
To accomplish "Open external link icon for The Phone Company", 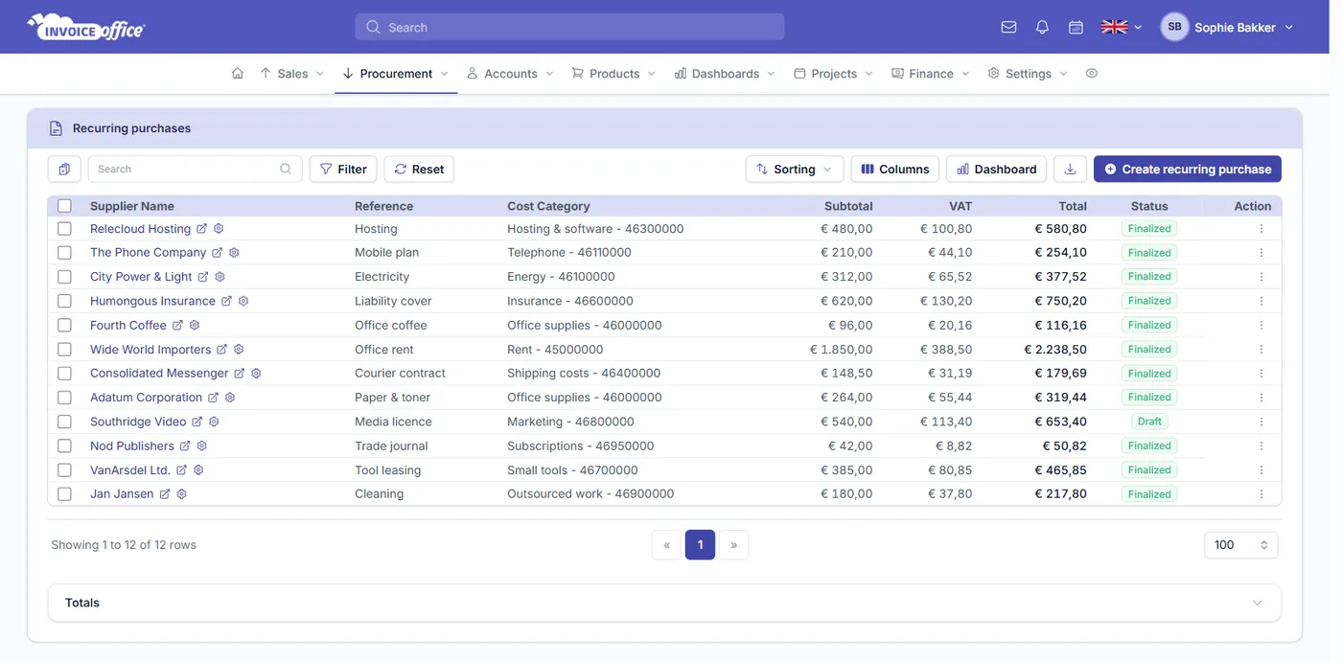I will 217,253.
